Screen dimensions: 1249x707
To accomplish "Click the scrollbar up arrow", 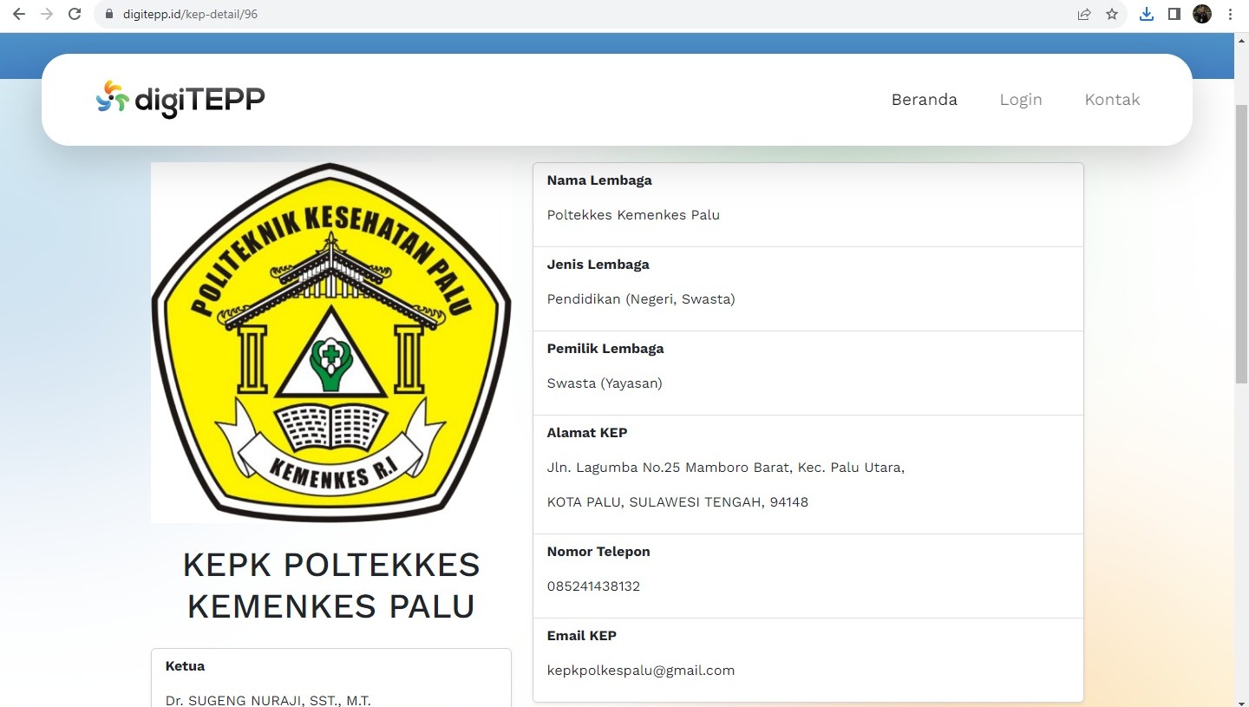I will click(x=1241, y=40).
